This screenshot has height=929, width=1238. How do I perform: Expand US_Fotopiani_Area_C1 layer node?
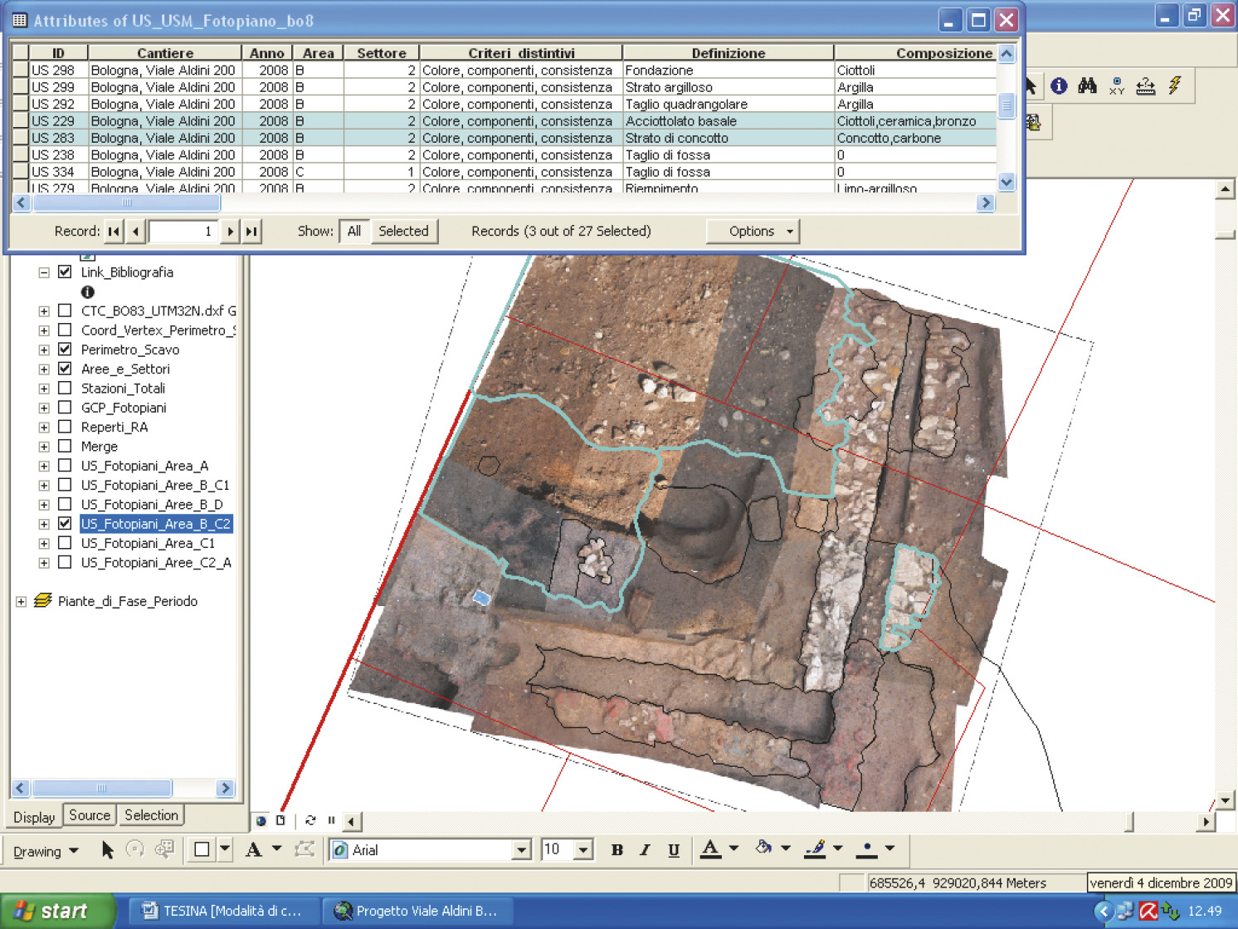44,543
